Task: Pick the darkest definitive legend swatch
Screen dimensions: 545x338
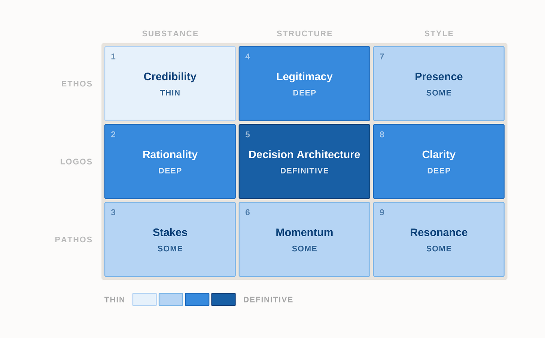Action: coord(223,299)
